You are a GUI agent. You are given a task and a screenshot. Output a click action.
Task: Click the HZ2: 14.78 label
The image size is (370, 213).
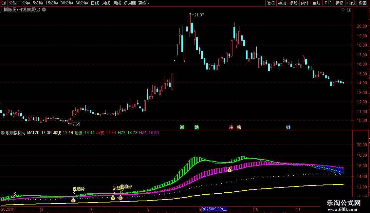[x=127, y=133]
